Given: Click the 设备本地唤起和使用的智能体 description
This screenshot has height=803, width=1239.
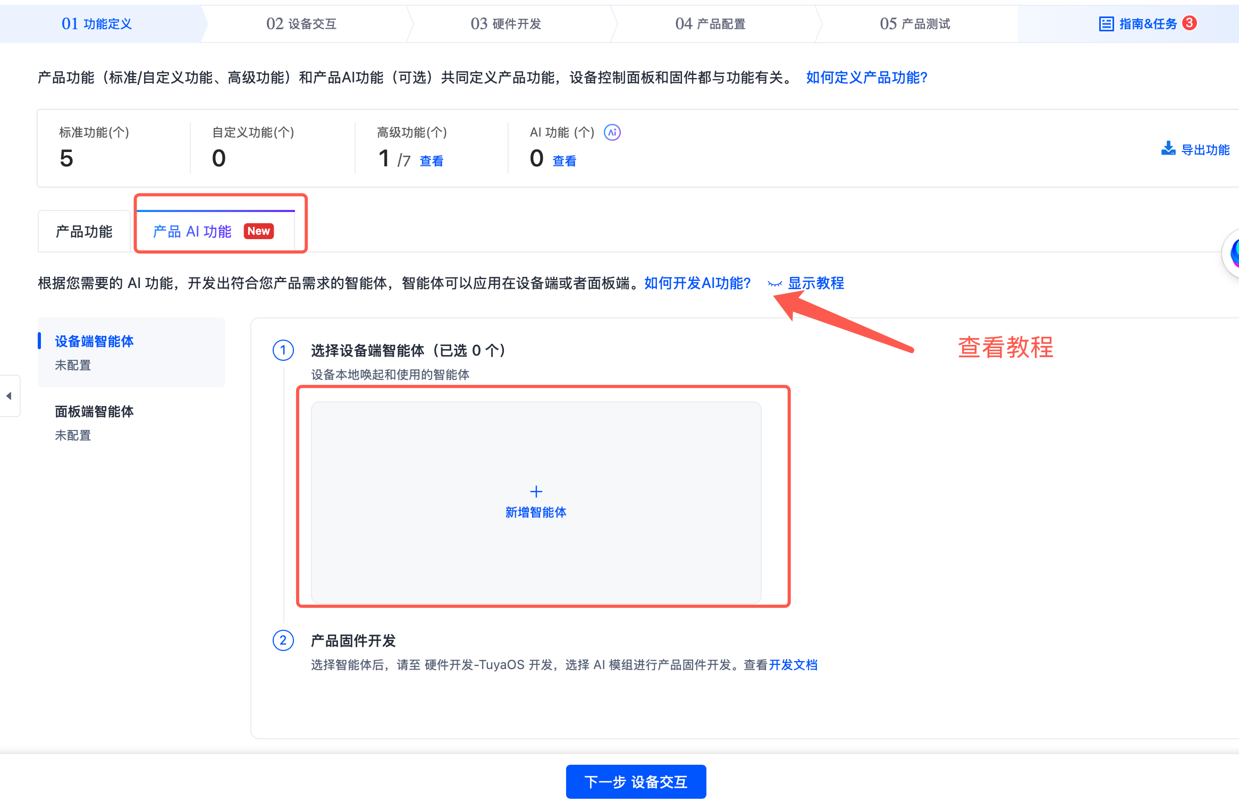Looking at the screenshot, I should [390, 375].
